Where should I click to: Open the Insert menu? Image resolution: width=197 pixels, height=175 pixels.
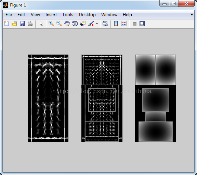tap(51, 15)
